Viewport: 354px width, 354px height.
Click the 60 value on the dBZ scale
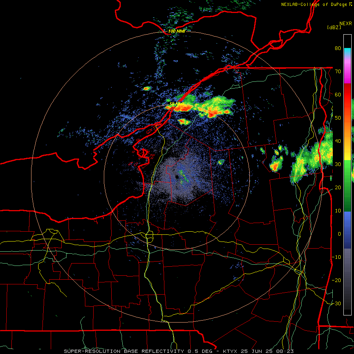coord(338,94)
